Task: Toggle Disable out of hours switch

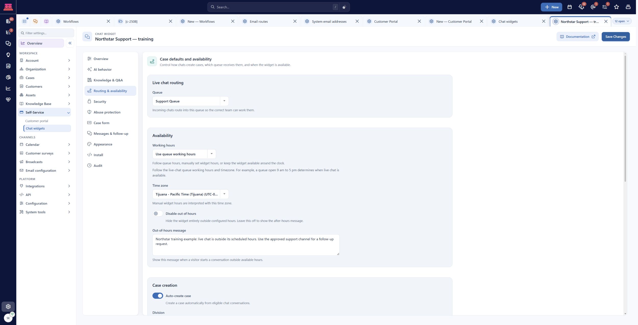Action: pyautogui.click(x=157, y=214)
